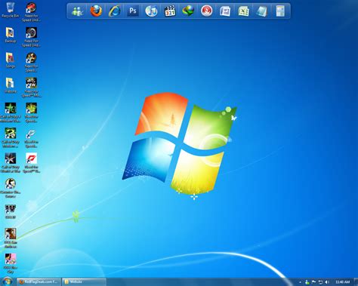This screenshot has width=358, height=286.
Task: Select the GTA Vice City shortcut
Action: [x=11, y=263]
